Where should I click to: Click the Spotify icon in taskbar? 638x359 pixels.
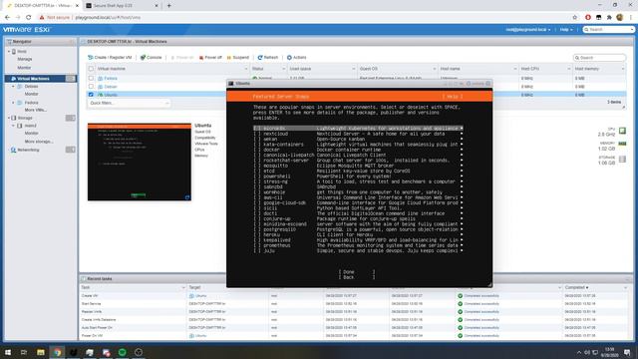122,352
